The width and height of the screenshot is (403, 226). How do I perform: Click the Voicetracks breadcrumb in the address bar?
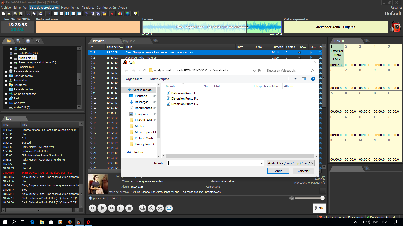pyautogui.click(x=221, y=70)
